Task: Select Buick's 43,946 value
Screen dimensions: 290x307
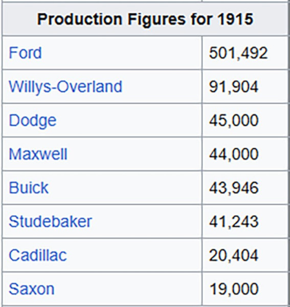Action: coord(234,188)
